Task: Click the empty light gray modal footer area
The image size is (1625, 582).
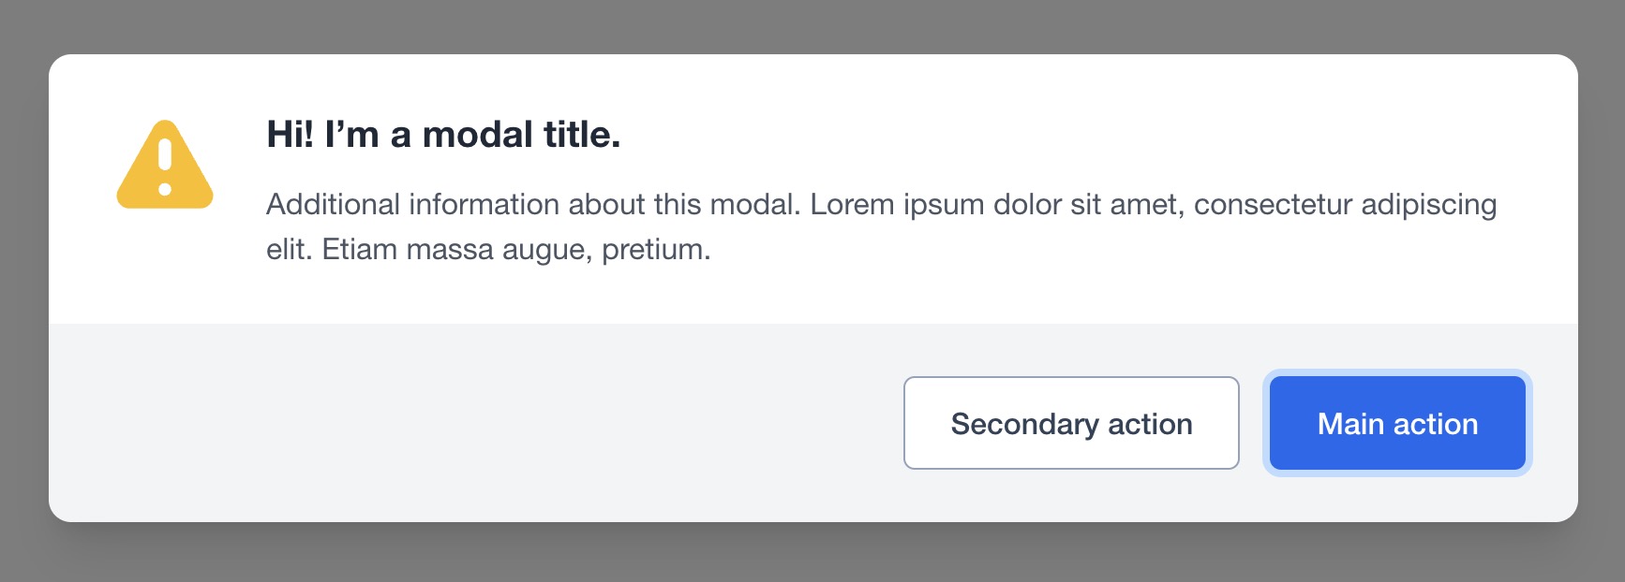Action: (469, 423)
